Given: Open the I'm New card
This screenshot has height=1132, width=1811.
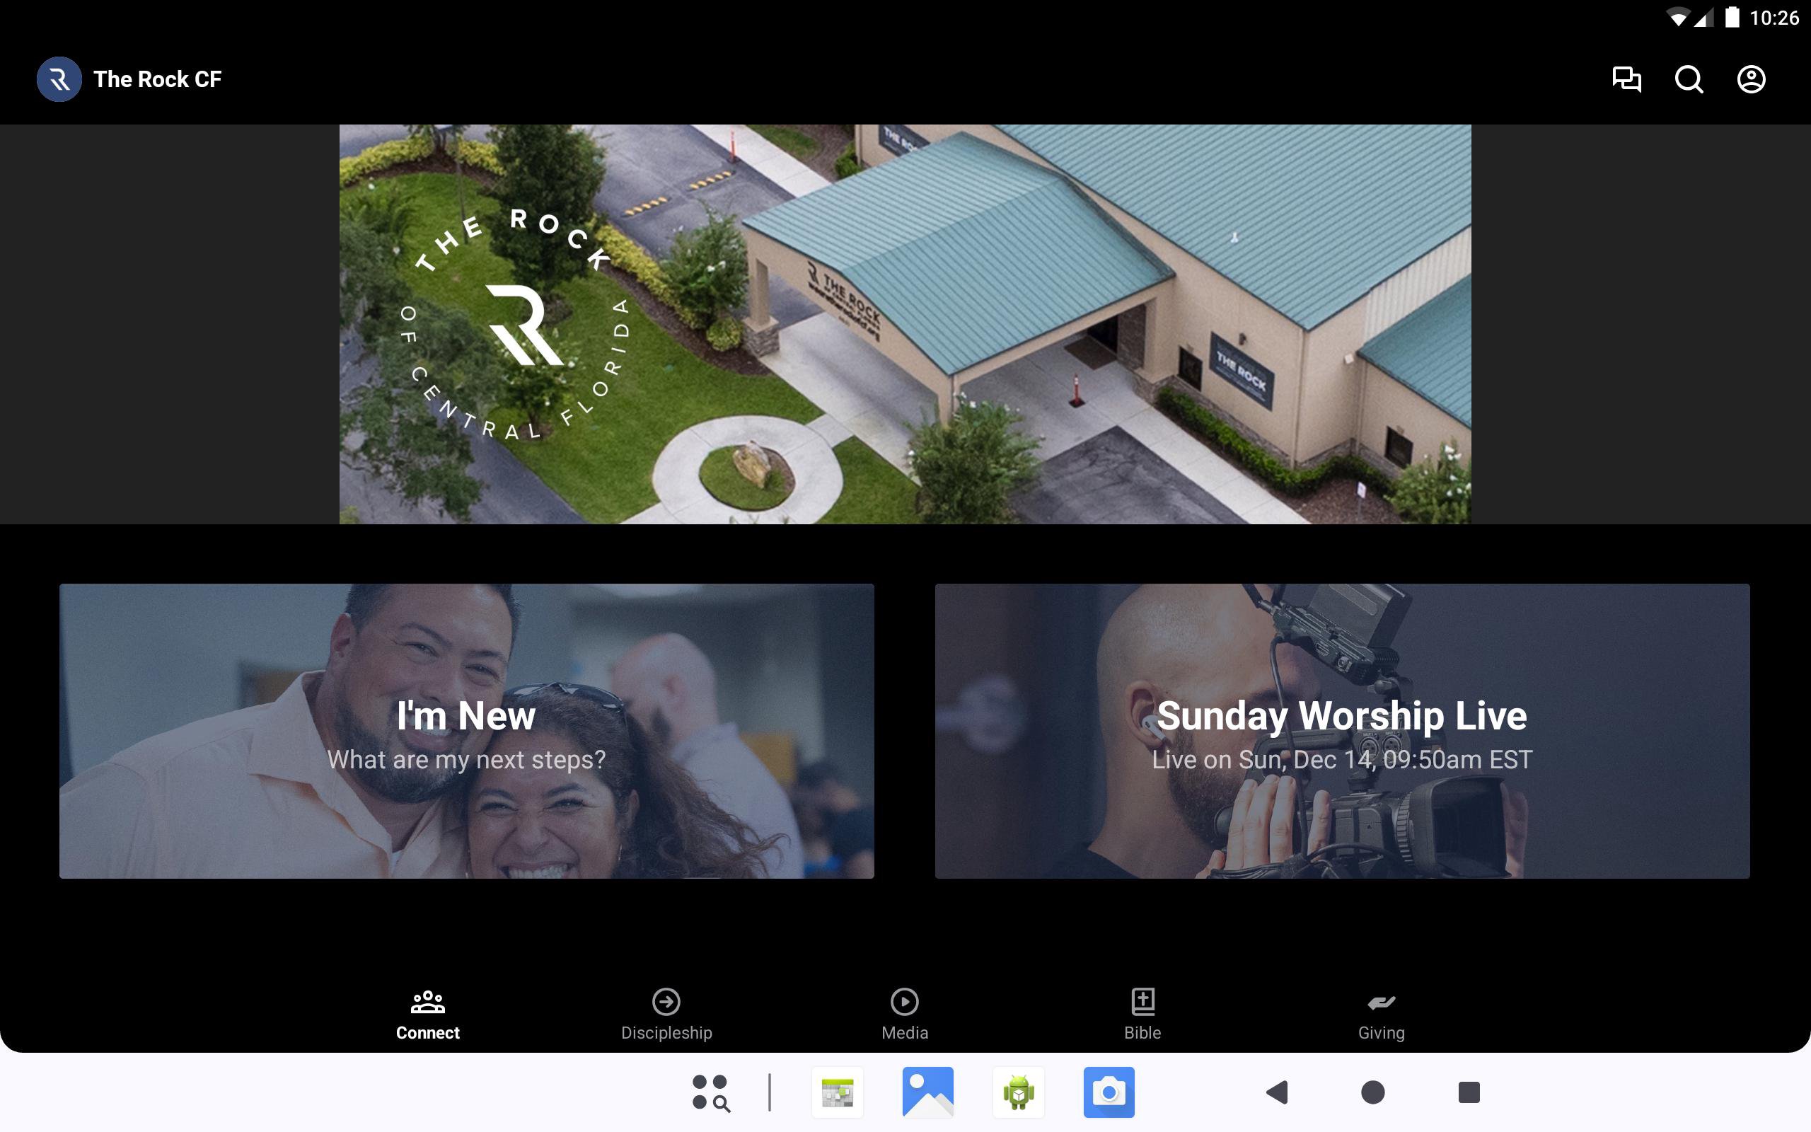Looking at the screenshot, I should coord(466,731).
